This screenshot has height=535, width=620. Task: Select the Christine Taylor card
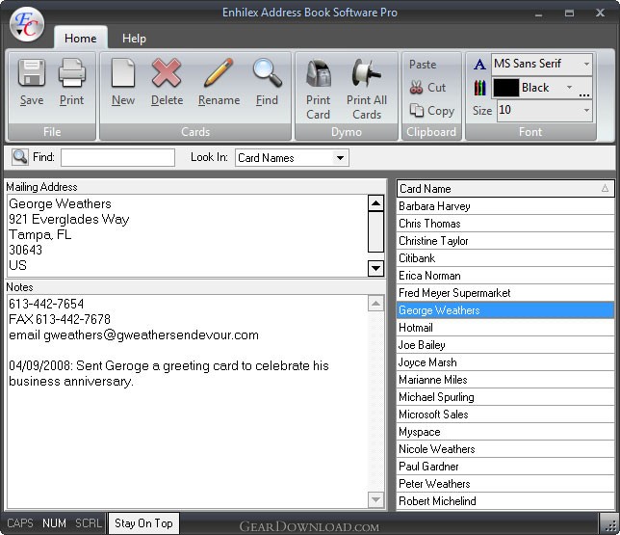tap(505, 241)
